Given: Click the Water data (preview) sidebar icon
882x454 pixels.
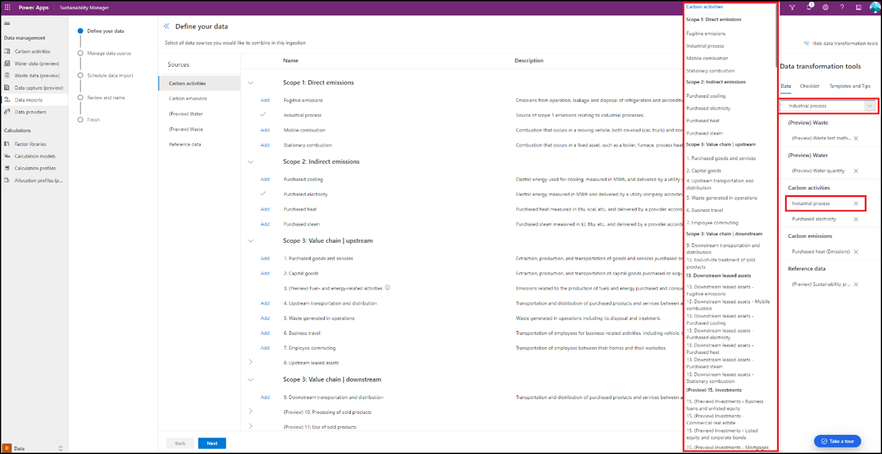Looking at the screenshot, I should (x=7, y=64).
